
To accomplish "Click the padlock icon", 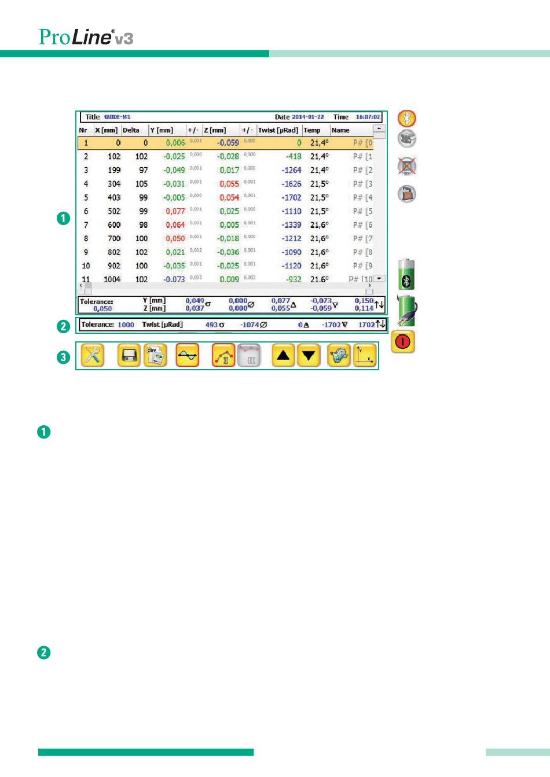I will (x=407, y=194).
